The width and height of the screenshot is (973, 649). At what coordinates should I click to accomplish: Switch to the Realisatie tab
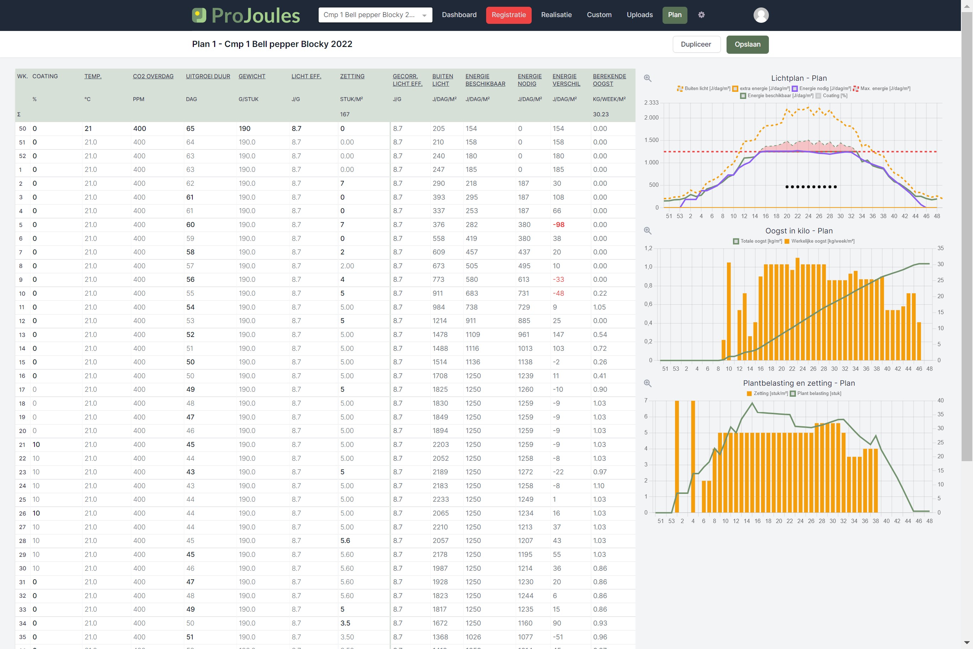point(556,15)
